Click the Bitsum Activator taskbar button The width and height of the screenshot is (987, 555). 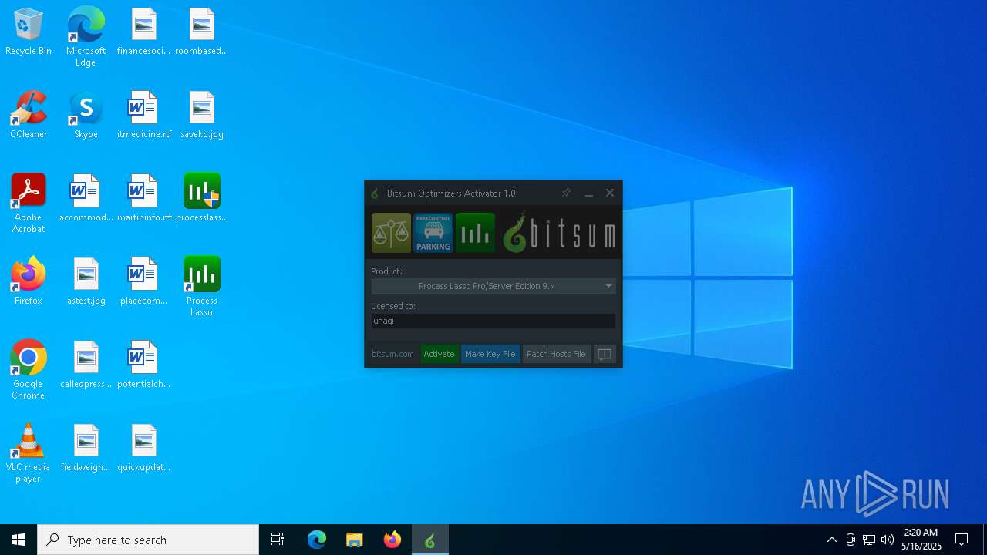pos(430,540)
